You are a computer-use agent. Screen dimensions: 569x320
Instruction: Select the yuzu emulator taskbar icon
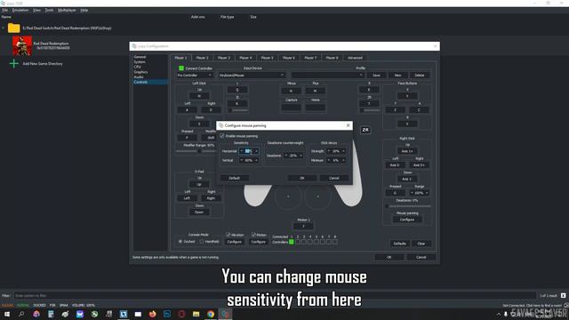[x=225, y=314]
